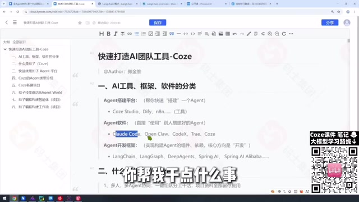
Task: Insert a code block
Action: (193, 34)
